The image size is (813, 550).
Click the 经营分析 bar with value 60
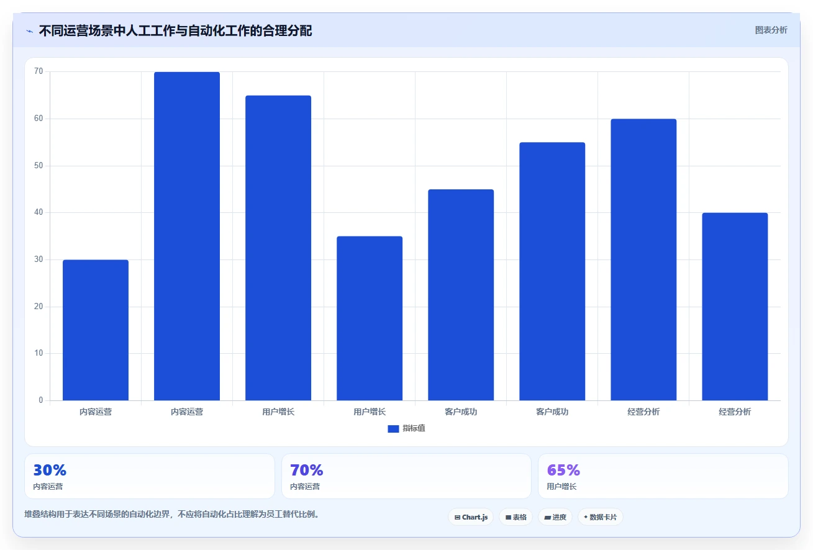pyautogui.click(x=643, y=259)
